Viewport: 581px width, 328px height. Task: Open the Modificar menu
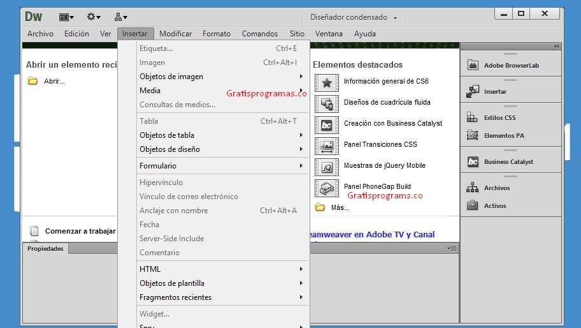175,34
